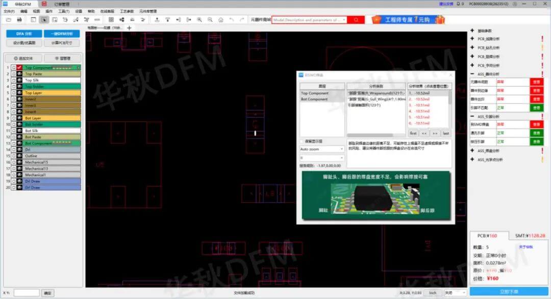Collapse the ASS_引脚分析 section

pos(472,116)
